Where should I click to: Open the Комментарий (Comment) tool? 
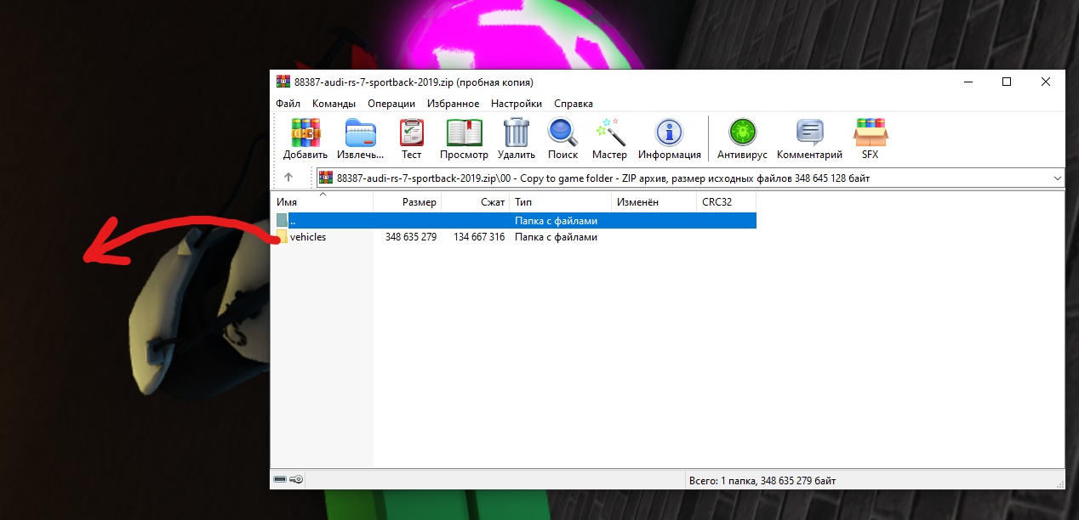809,133
